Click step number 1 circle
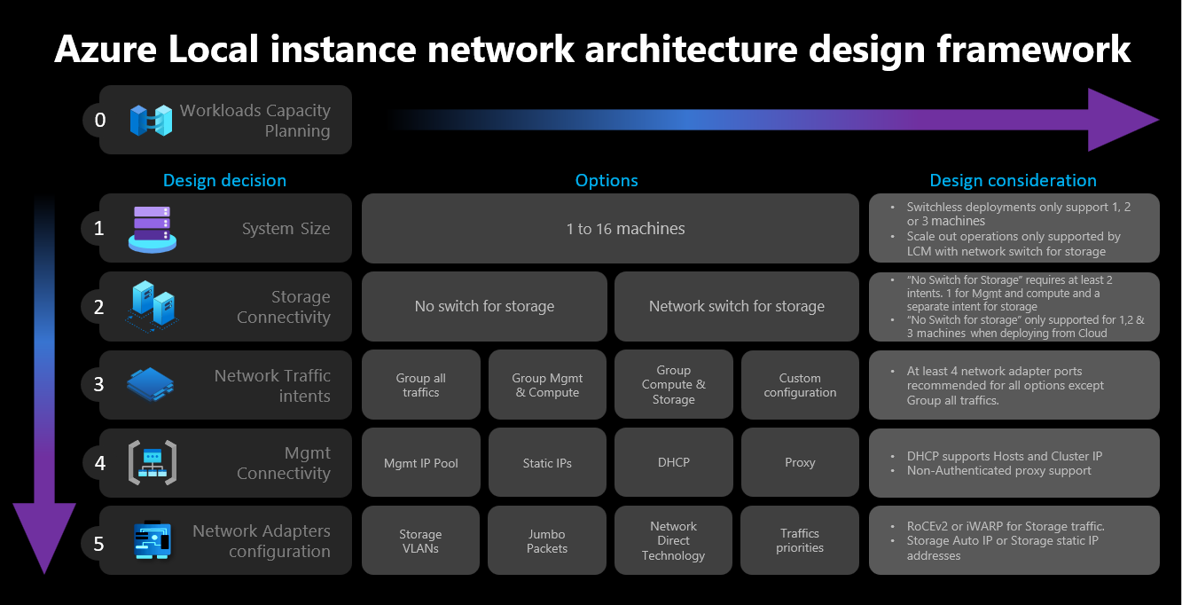Screen dimensions: 1182x605 pos(100,228)
